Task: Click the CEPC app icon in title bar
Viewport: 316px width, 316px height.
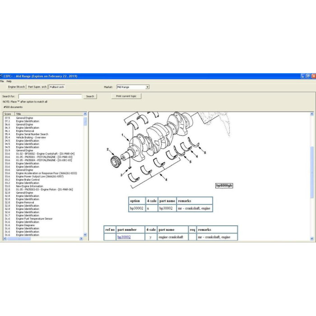Action: (x=1, y=76)
